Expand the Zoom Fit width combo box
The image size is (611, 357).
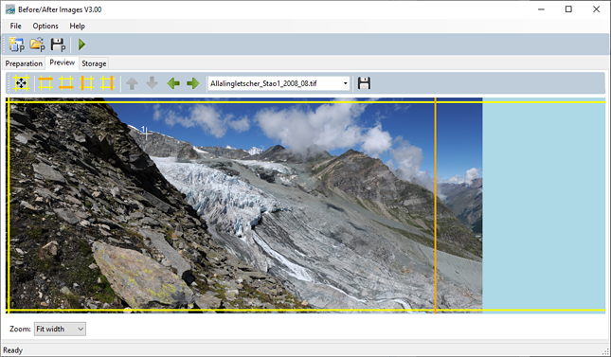coord(60,329)
